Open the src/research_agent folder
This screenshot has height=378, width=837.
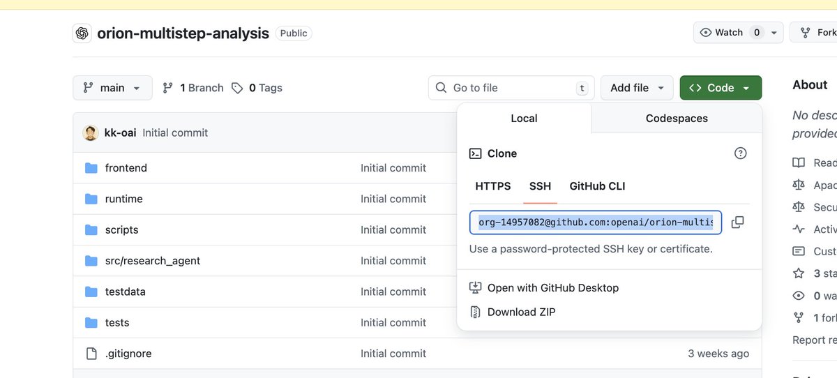pos(153,261)
